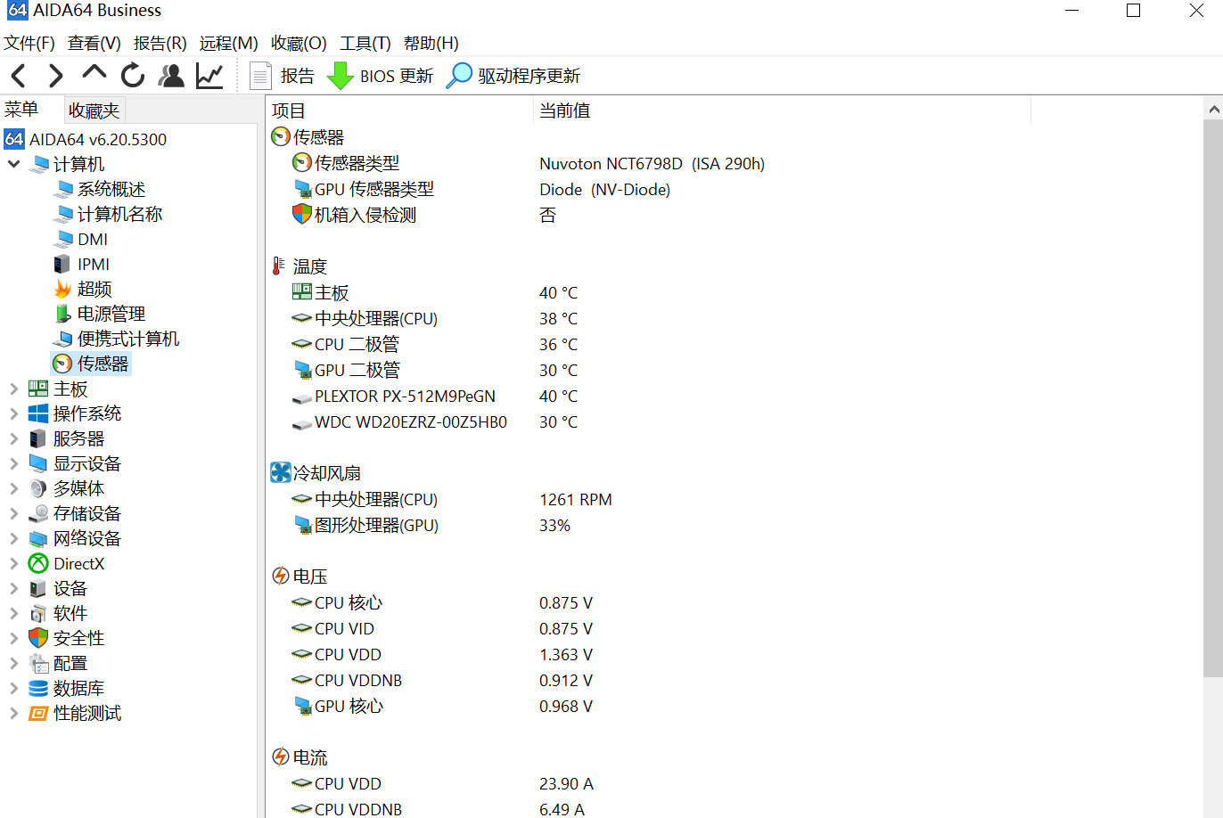Screen dimensions: 1223x818
Task: Click the Forward navigation arrow
Action: pos(55,76)
